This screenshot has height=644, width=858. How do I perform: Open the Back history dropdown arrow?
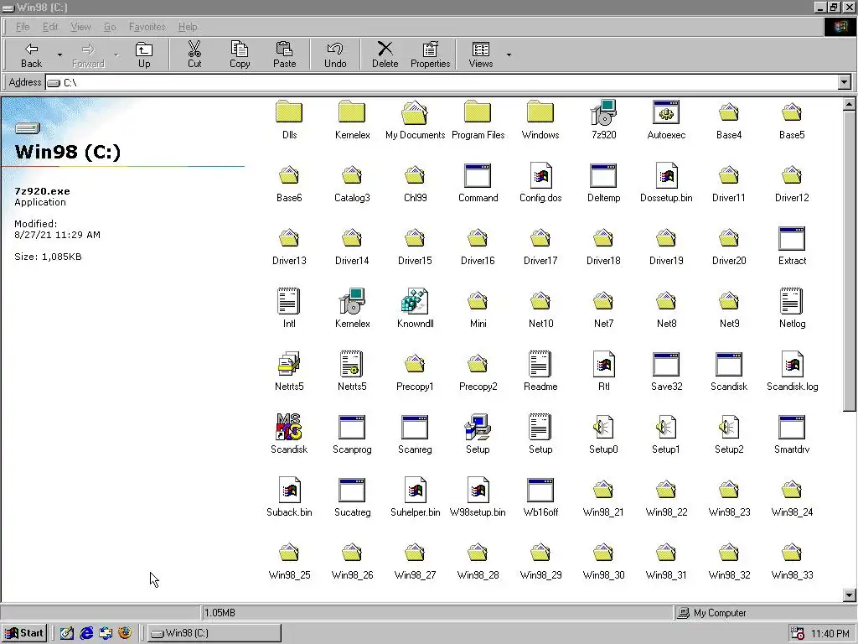[x=59, y=55]
